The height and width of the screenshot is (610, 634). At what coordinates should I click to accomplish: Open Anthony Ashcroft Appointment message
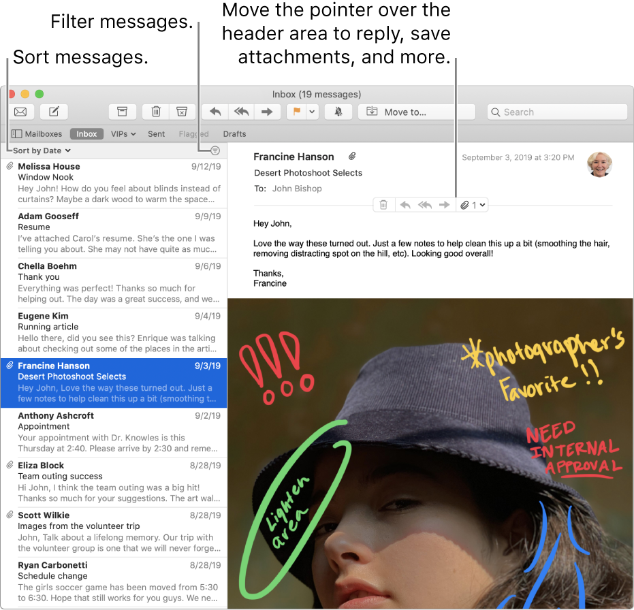[114, 432]
